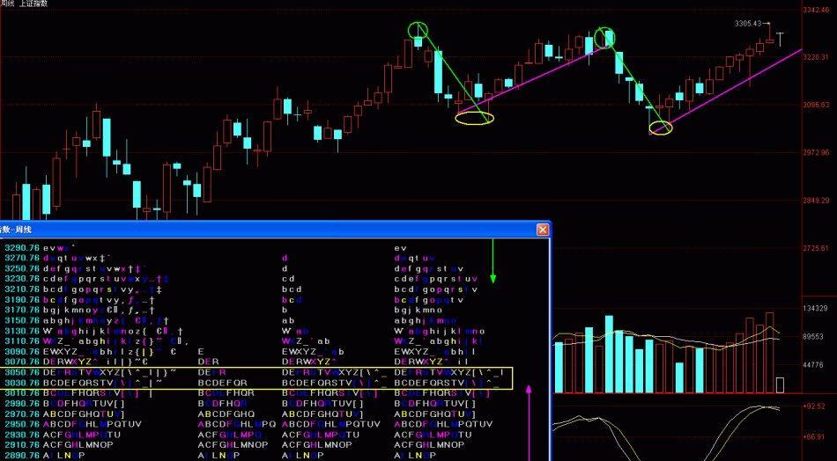Select the 2930.76 price row label
Image resolution: width=837 pixels, height=461 pixels.
(22, 435)
